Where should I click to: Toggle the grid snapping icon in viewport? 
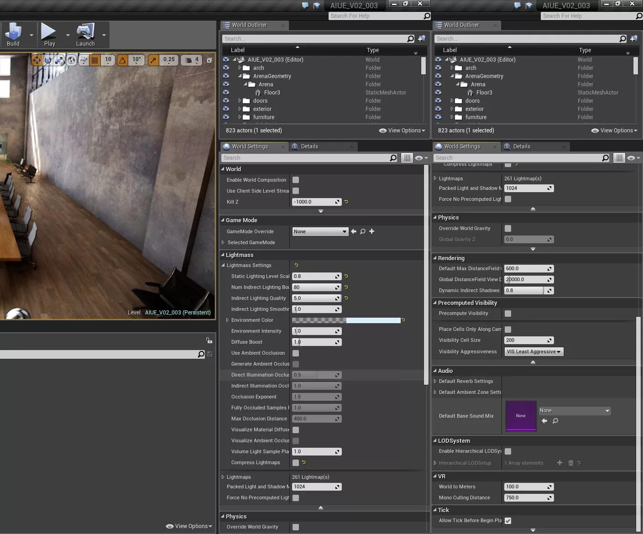[x=95, y=60]
